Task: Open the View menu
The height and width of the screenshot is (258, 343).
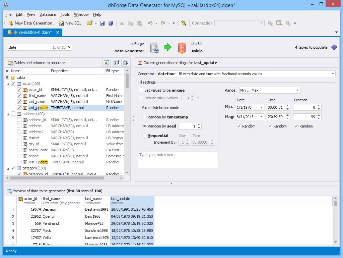Action: pyautogui.click(x=31, y=14)
